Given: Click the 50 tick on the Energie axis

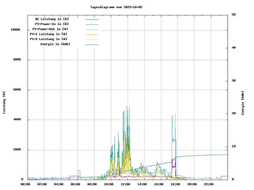Looking at the screenshot, I should (x=234, y=15).
